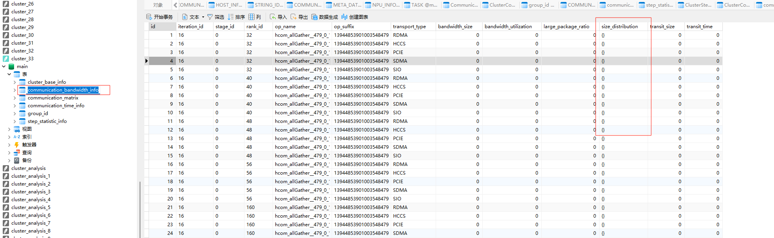
Task: Click the rank_id column header
Action: pos(258,27)
